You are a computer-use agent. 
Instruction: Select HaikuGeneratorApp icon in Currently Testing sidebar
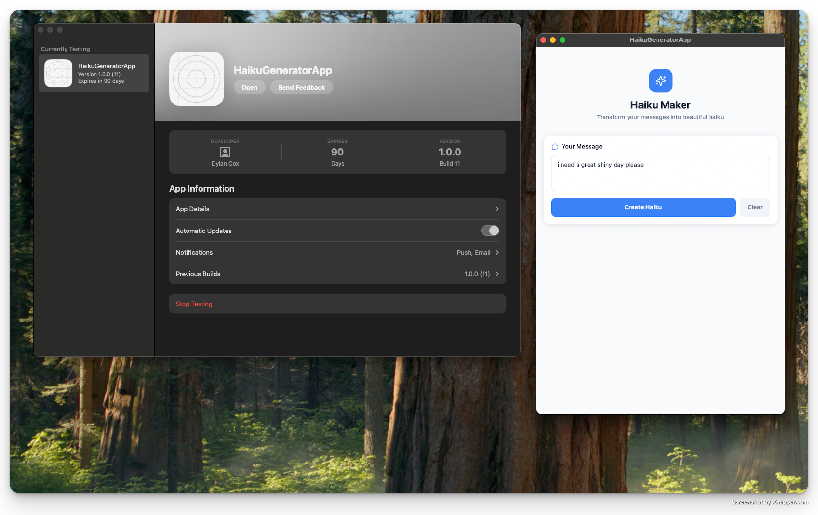pos(58,73)
